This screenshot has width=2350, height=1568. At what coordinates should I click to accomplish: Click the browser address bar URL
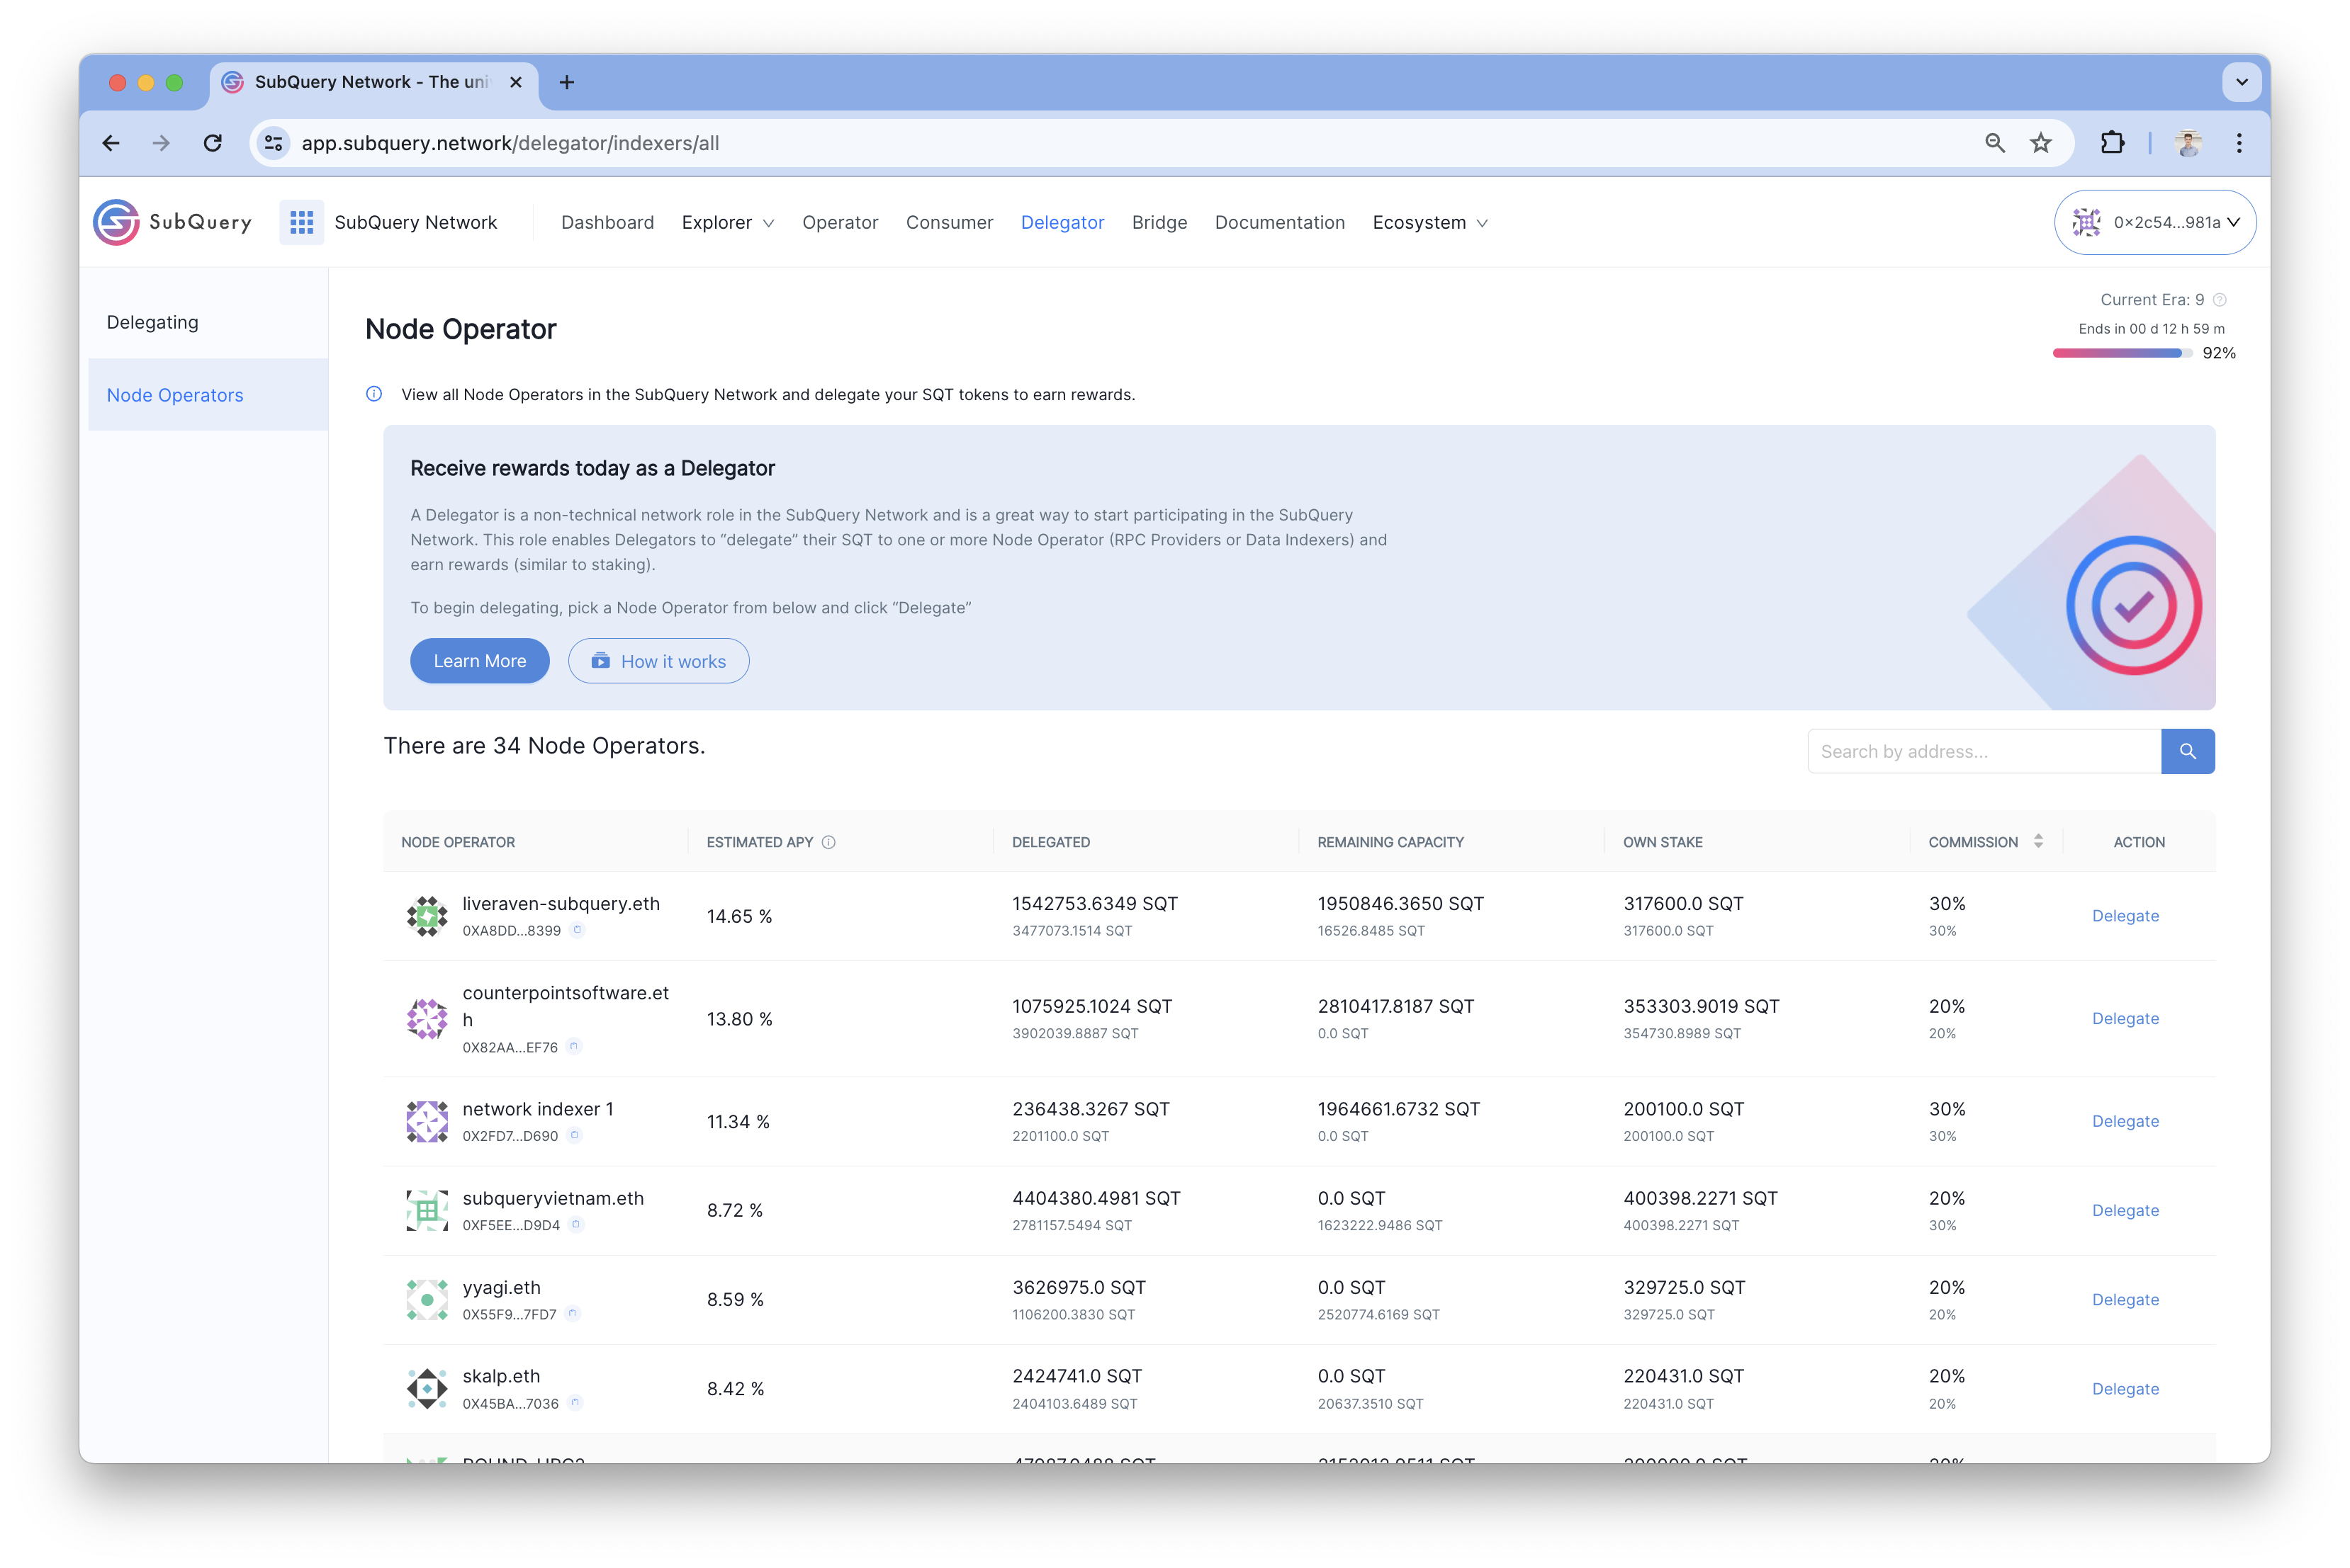[x=510, y=143]
